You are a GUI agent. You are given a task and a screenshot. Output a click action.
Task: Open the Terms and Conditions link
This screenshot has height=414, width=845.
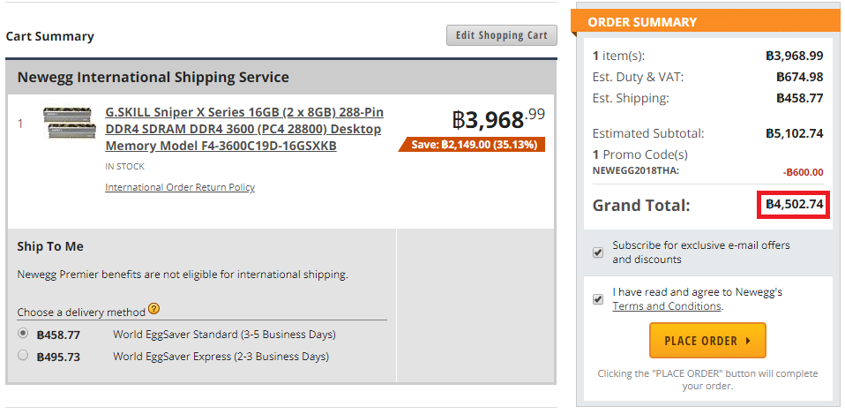tap(667, 306)
